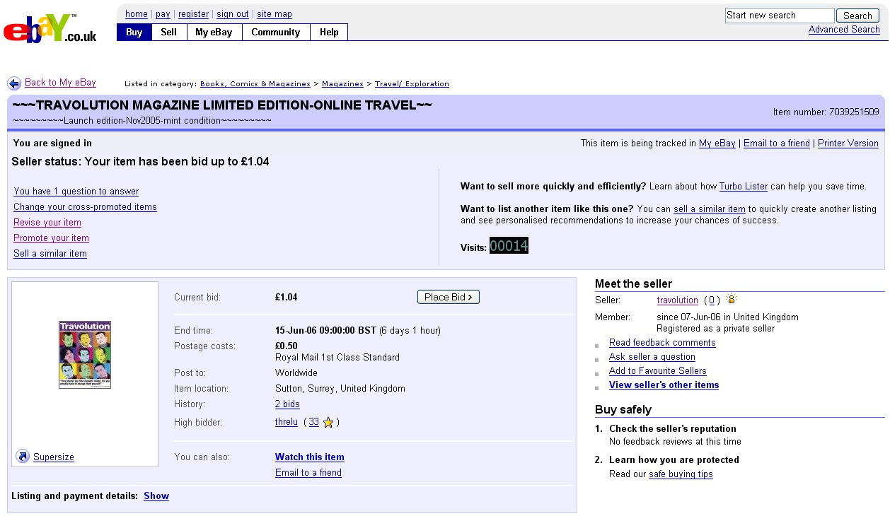Click Email to a friend below Watch
The height and width of the screenshot is (516, 890).
pyautogui.click(x=308, y=473)
